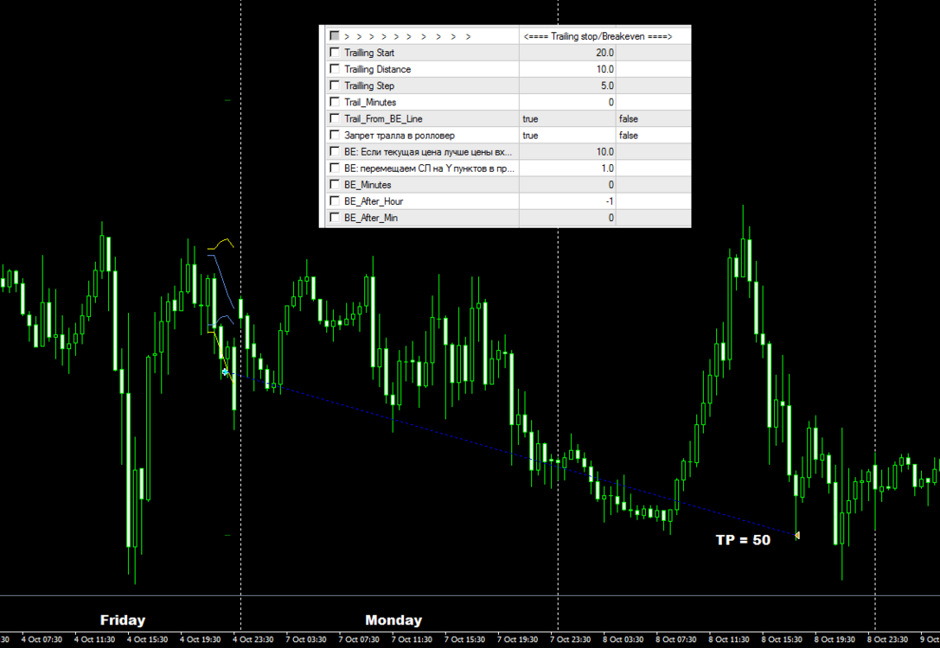
Task: Click '7 Oct 03:30' on the time axis
Action: 306,639
